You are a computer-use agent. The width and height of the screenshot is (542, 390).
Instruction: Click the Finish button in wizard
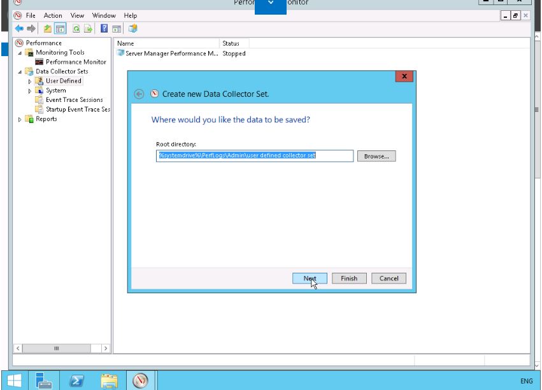tap(349, 278)
